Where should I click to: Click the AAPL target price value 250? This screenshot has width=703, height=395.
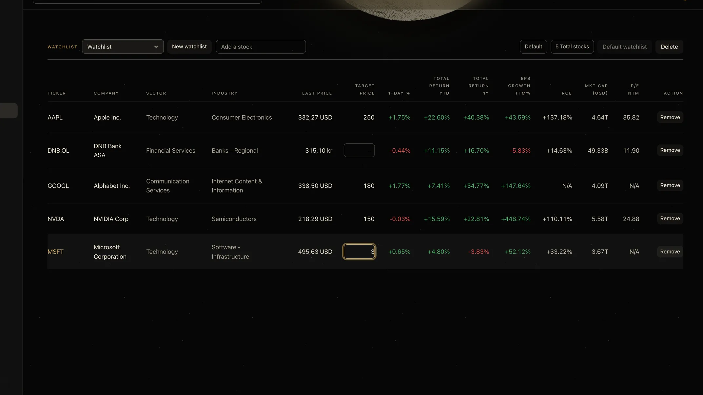click(x=369, y=117)
